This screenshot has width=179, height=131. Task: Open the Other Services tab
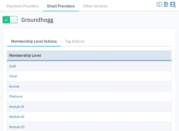pyautogui.click(x=95, y=6)
